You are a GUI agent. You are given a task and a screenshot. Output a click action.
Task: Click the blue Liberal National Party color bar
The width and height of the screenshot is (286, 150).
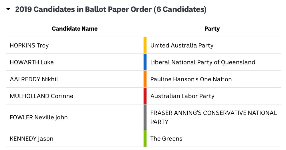[145, 62]
